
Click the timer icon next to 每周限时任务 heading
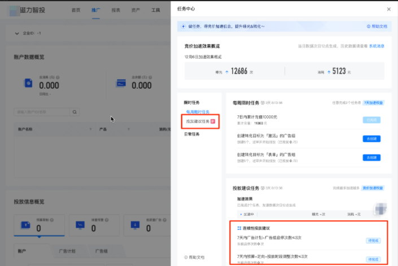point(263,103)
